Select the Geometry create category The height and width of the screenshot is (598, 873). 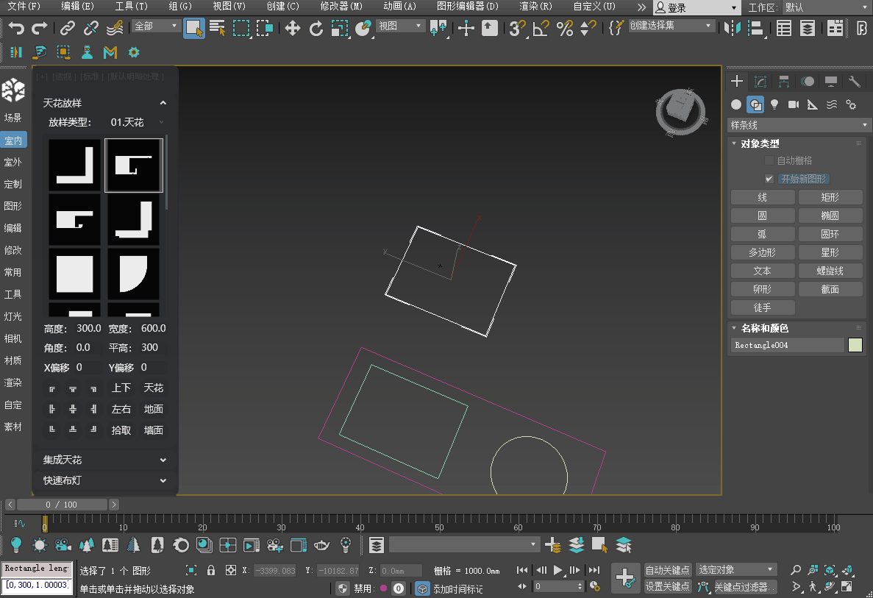tap(736, 104)
